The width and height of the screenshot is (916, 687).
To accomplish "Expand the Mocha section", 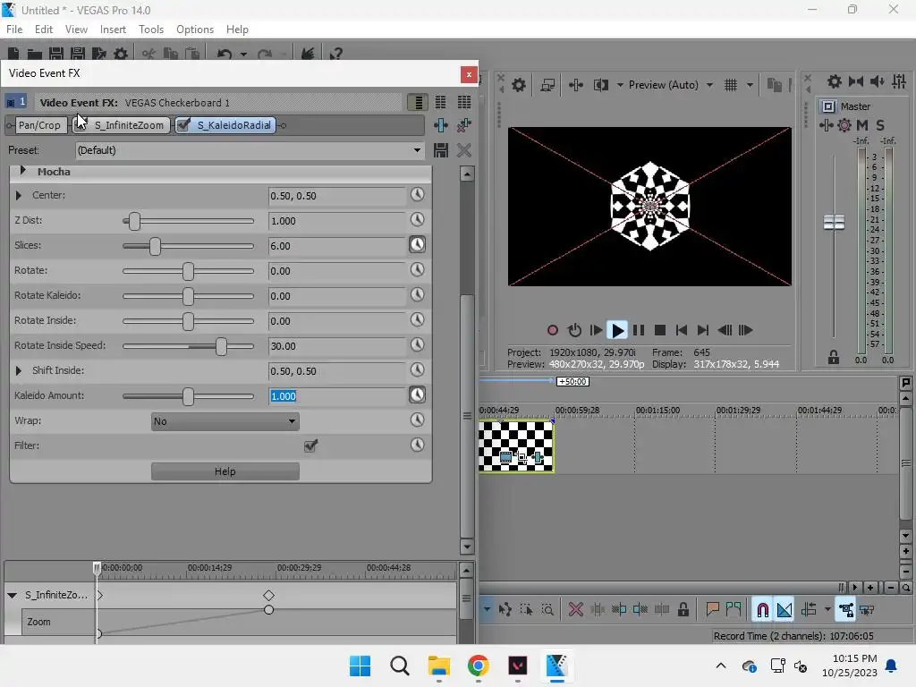I will point(22,171).
